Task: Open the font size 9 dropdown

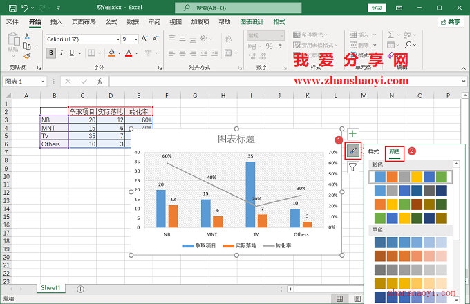Action: 135,39
